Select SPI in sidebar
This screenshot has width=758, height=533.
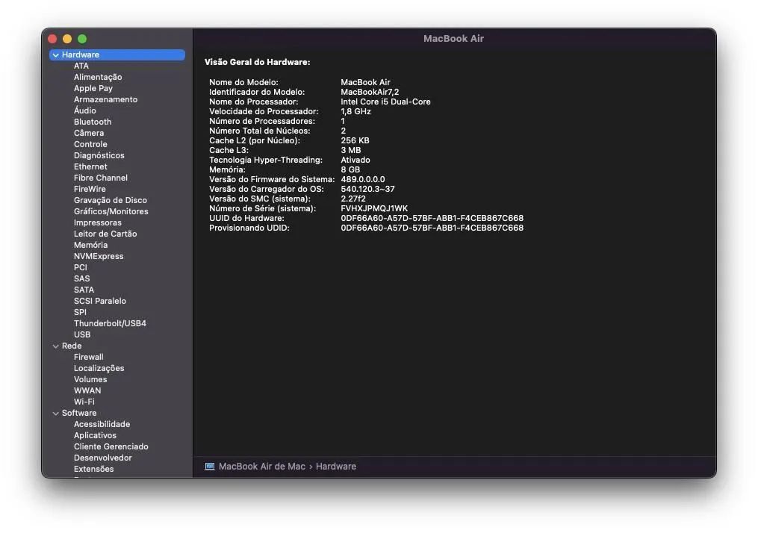pyautogui.click(x=80, y=312)
